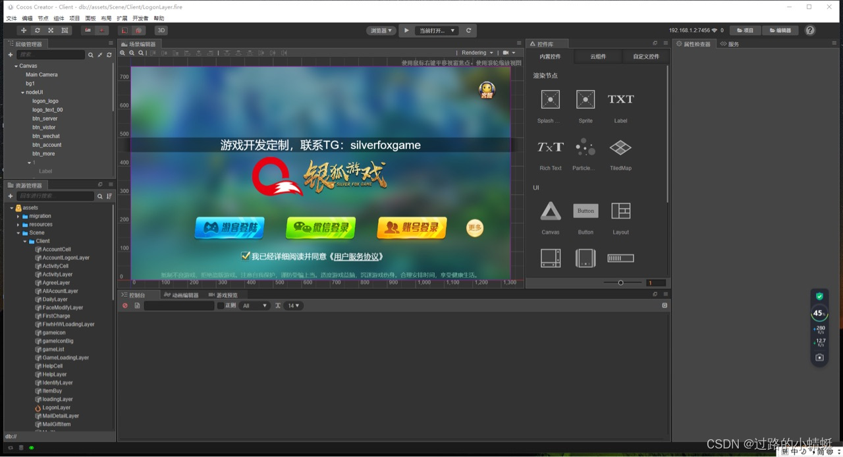Click the 编辑器 log button
843x457 pixels.
(781, 30)
